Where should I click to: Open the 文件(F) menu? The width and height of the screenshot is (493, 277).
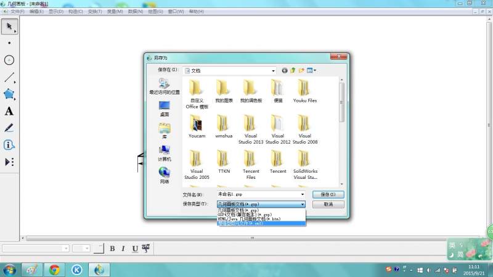tap(17, 11)
